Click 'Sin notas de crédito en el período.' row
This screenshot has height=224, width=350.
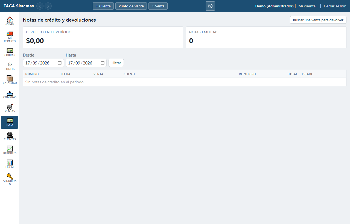[185, 82]
